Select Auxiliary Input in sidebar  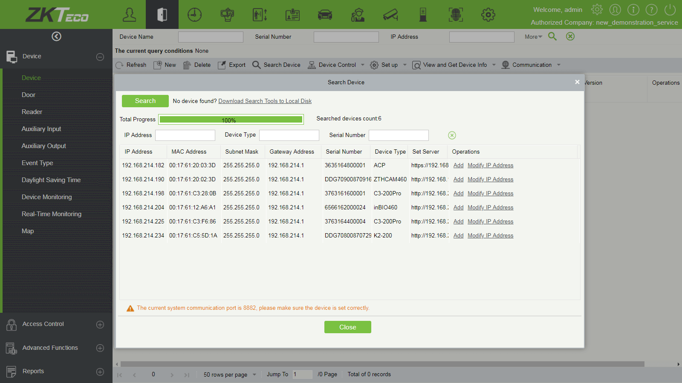[41, 129]
